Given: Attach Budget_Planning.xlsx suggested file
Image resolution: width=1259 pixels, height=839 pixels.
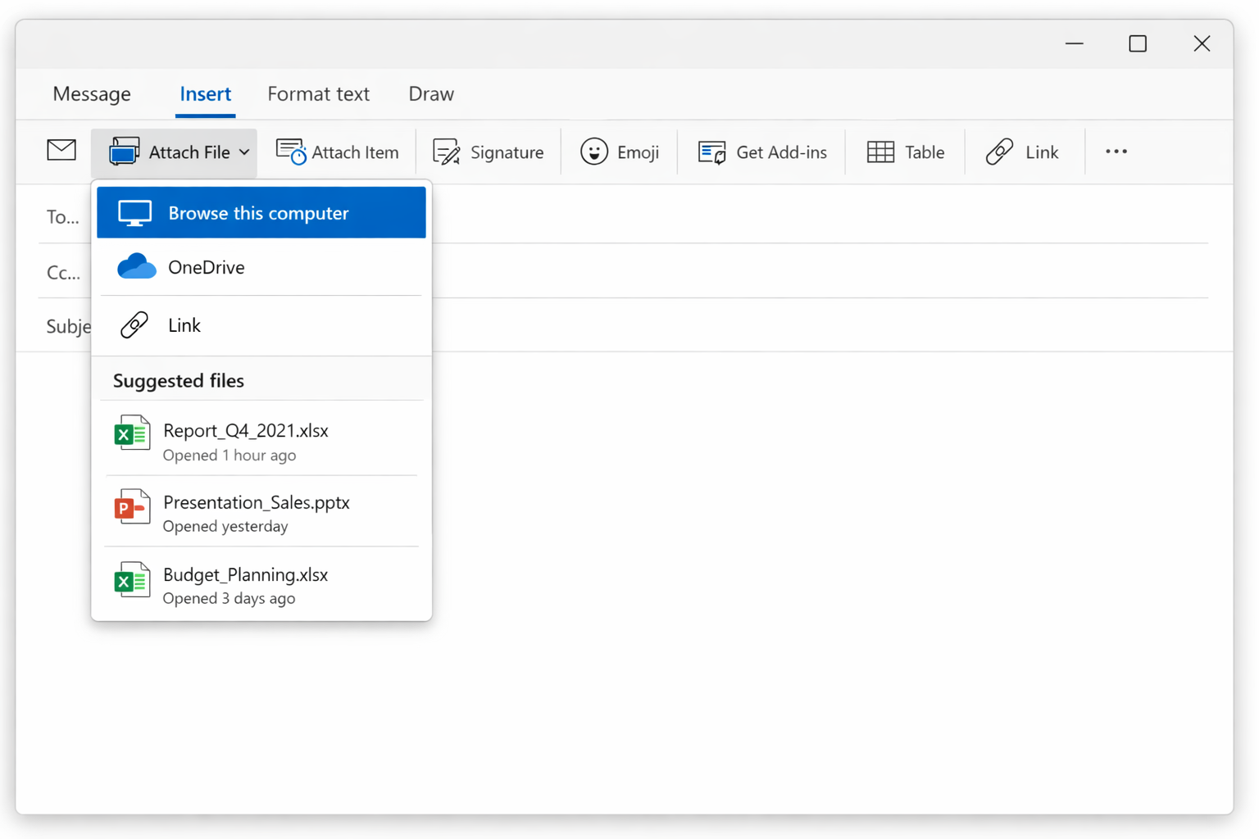Looking at the screenshot, I should coord(261,584).
